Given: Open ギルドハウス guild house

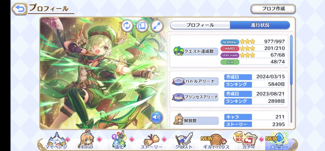Looking at the screenshot, I should point(215,141).
